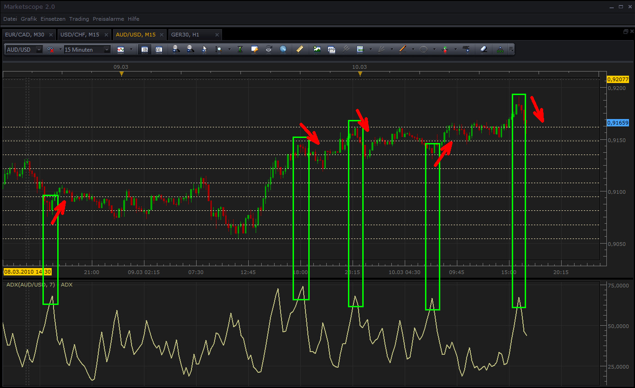Open the chart properties wrench icon
This screenshot has width=635, height=388.
254,49
